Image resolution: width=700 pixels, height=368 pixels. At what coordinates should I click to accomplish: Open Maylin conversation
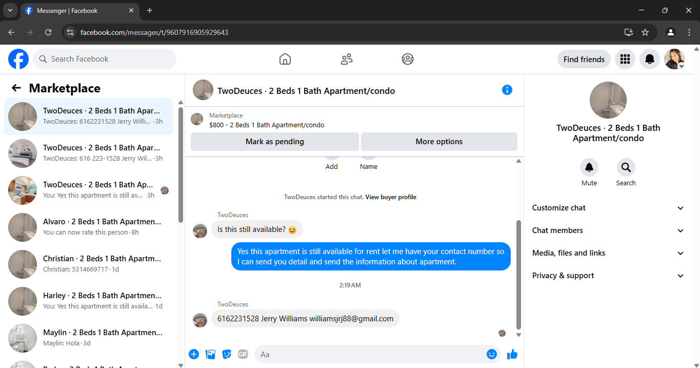pos(88,338)
